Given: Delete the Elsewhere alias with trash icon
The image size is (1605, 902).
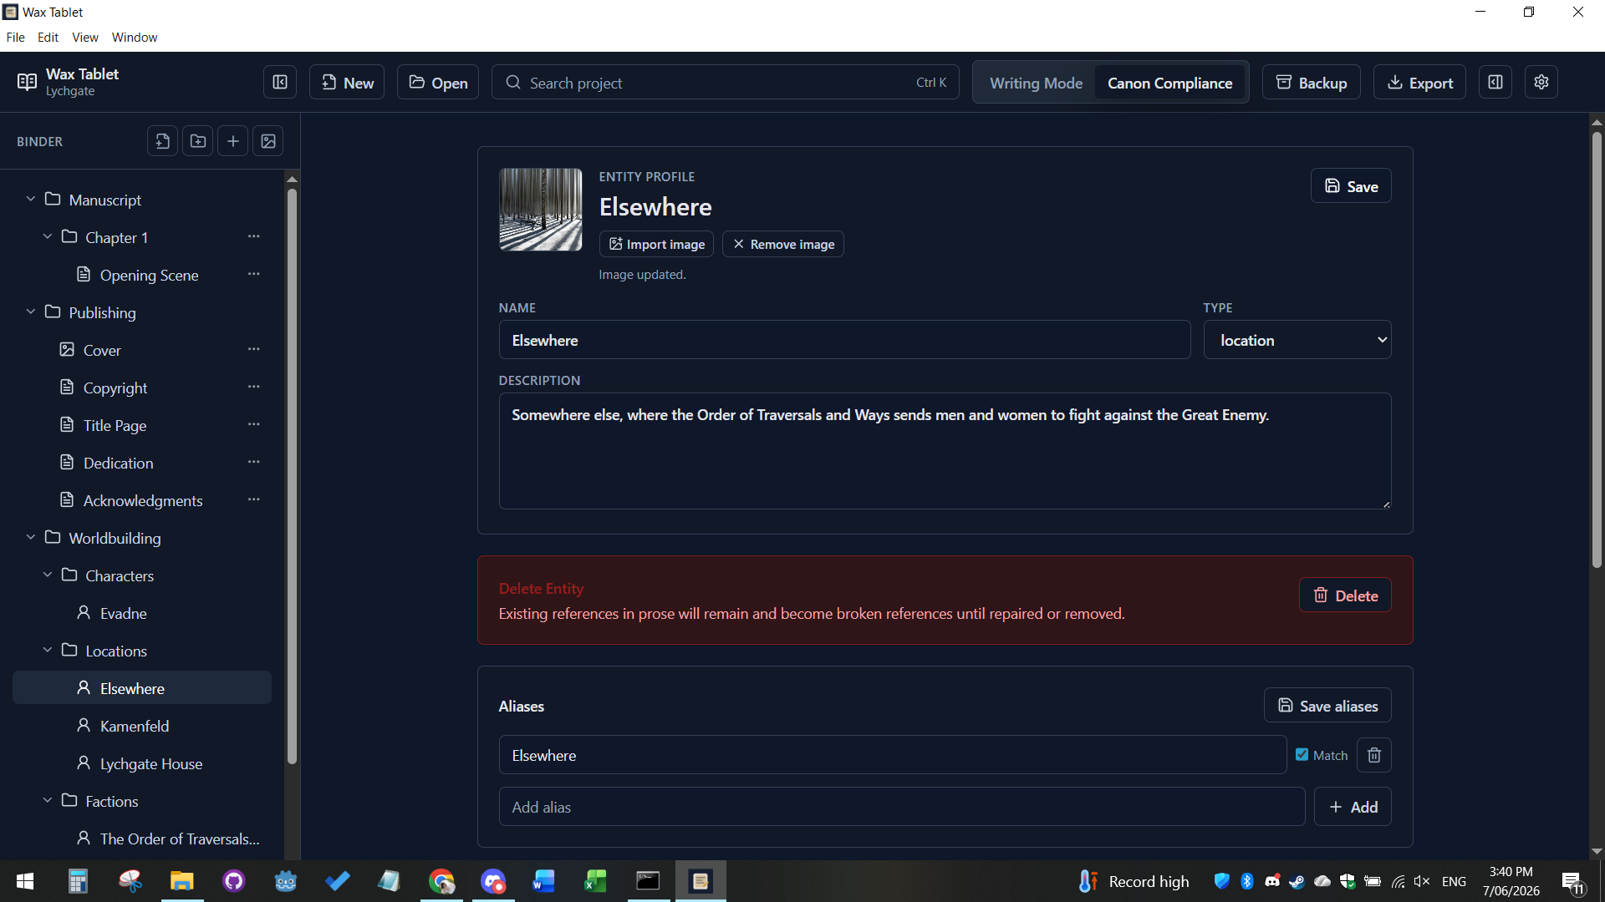Looking at the screenshot, I should (1374, 755).
